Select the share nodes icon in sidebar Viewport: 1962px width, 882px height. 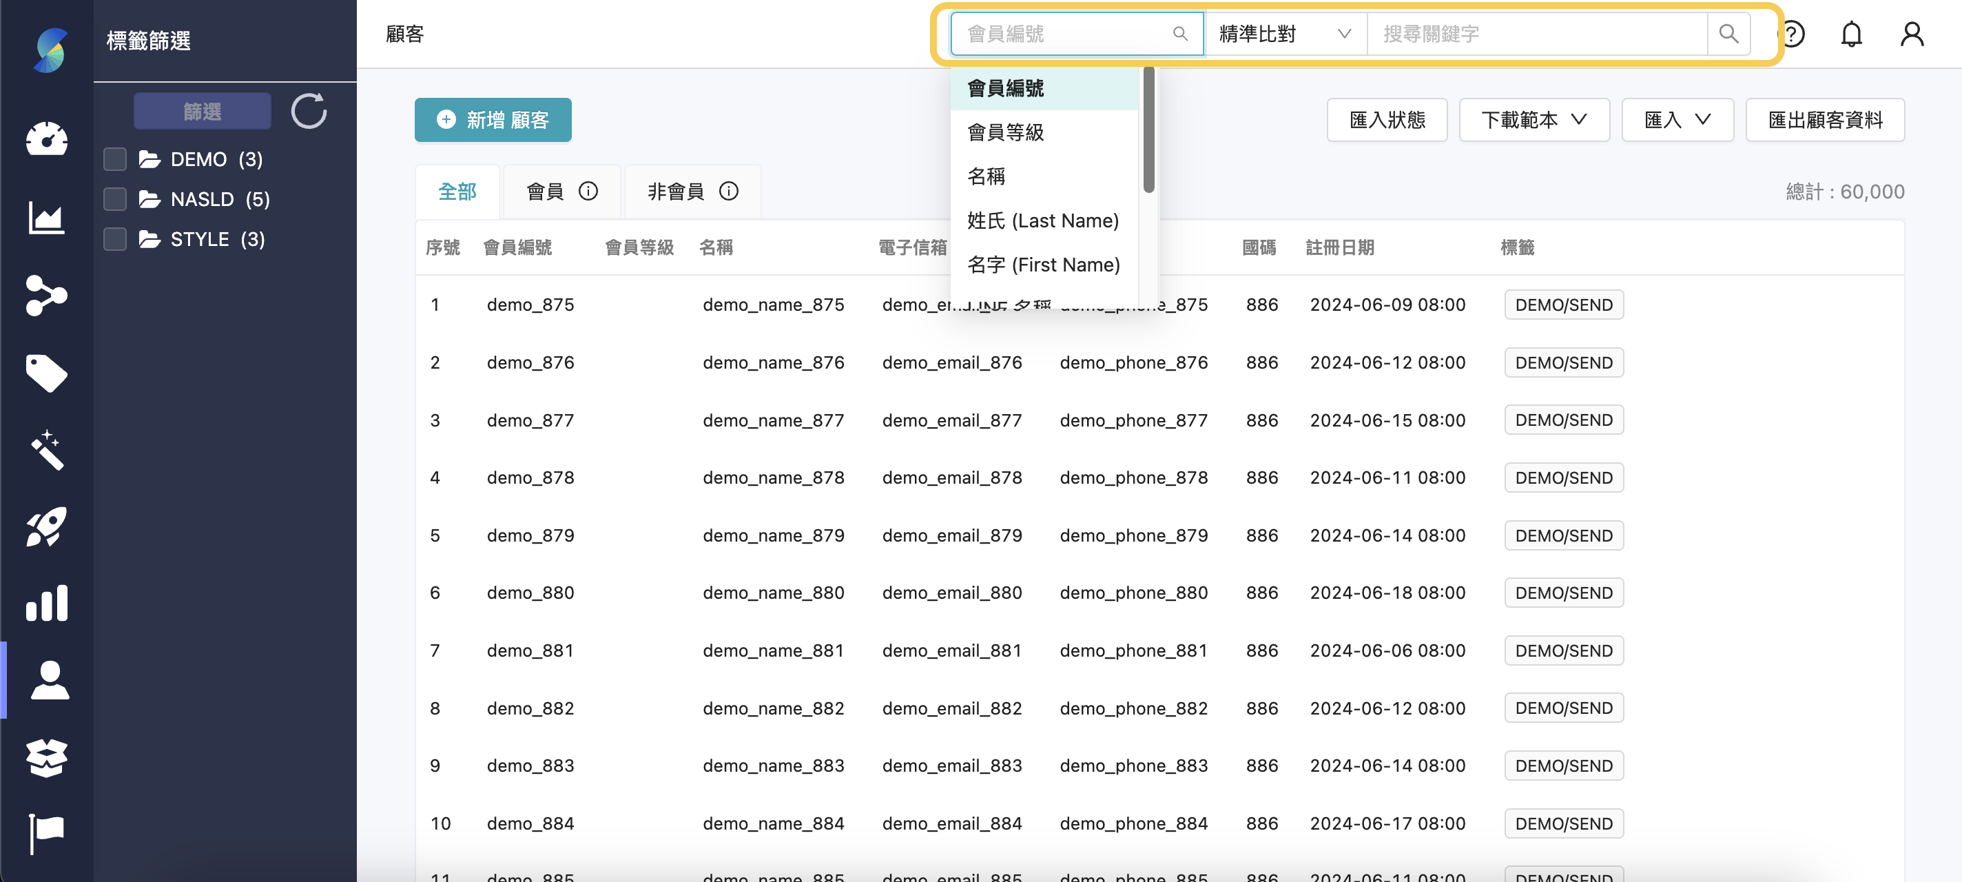tap(48, 296)
